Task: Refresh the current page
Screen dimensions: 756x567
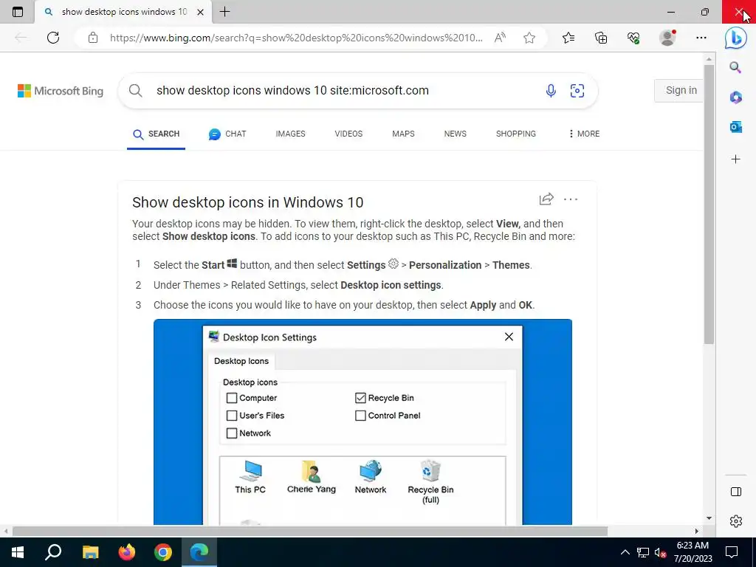Action: [53, 38]
